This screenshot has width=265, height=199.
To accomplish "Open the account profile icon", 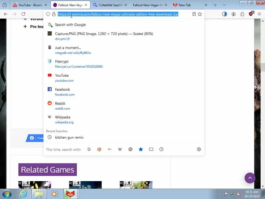I will pos(234,14).
